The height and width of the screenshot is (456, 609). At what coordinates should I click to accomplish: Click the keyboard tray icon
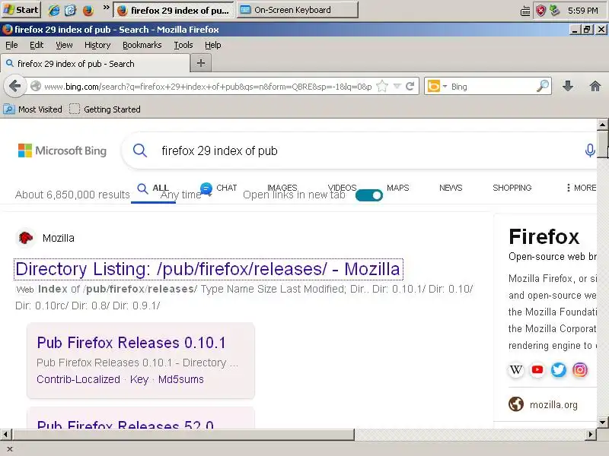pyautogui.click(x=525, y=11)
